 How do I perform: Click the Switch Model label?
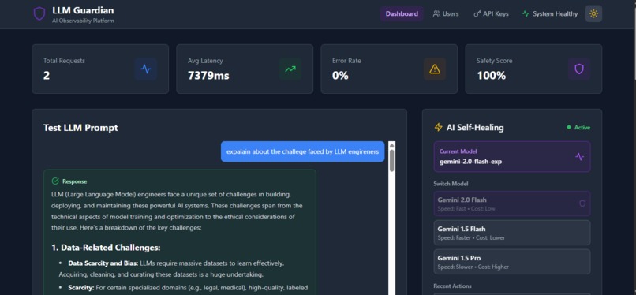coord(451,184)
